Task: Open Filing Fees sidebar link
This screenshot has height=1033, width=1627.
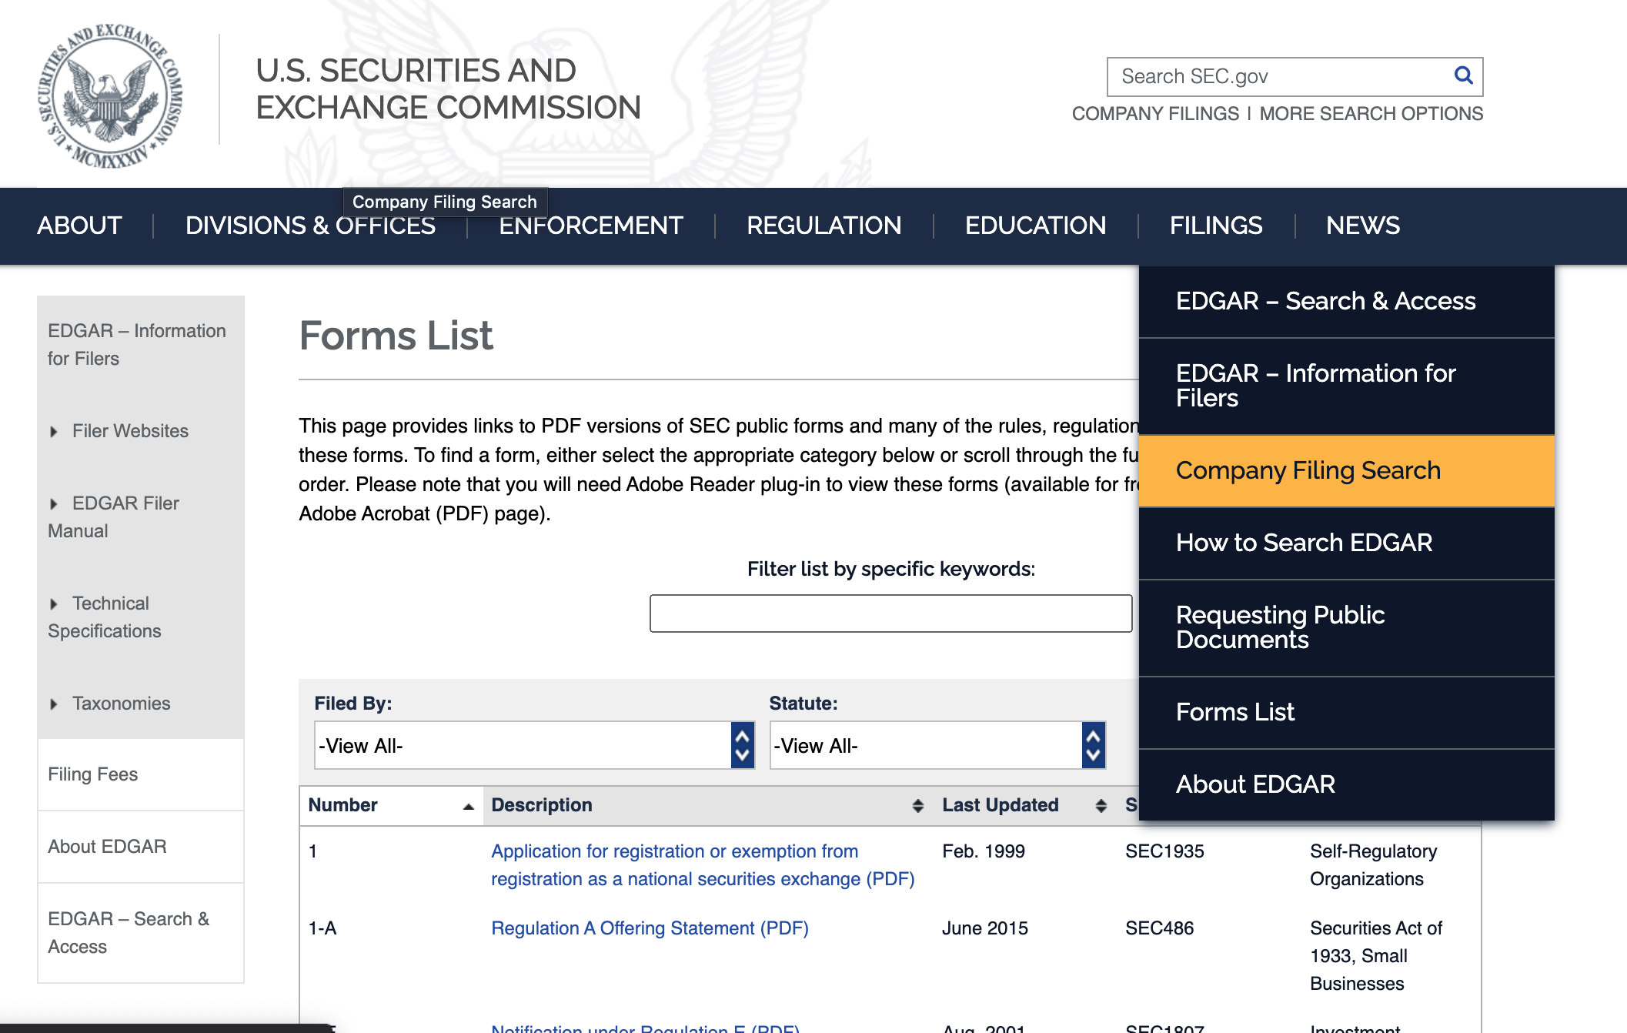Action: tap(92, 774)
